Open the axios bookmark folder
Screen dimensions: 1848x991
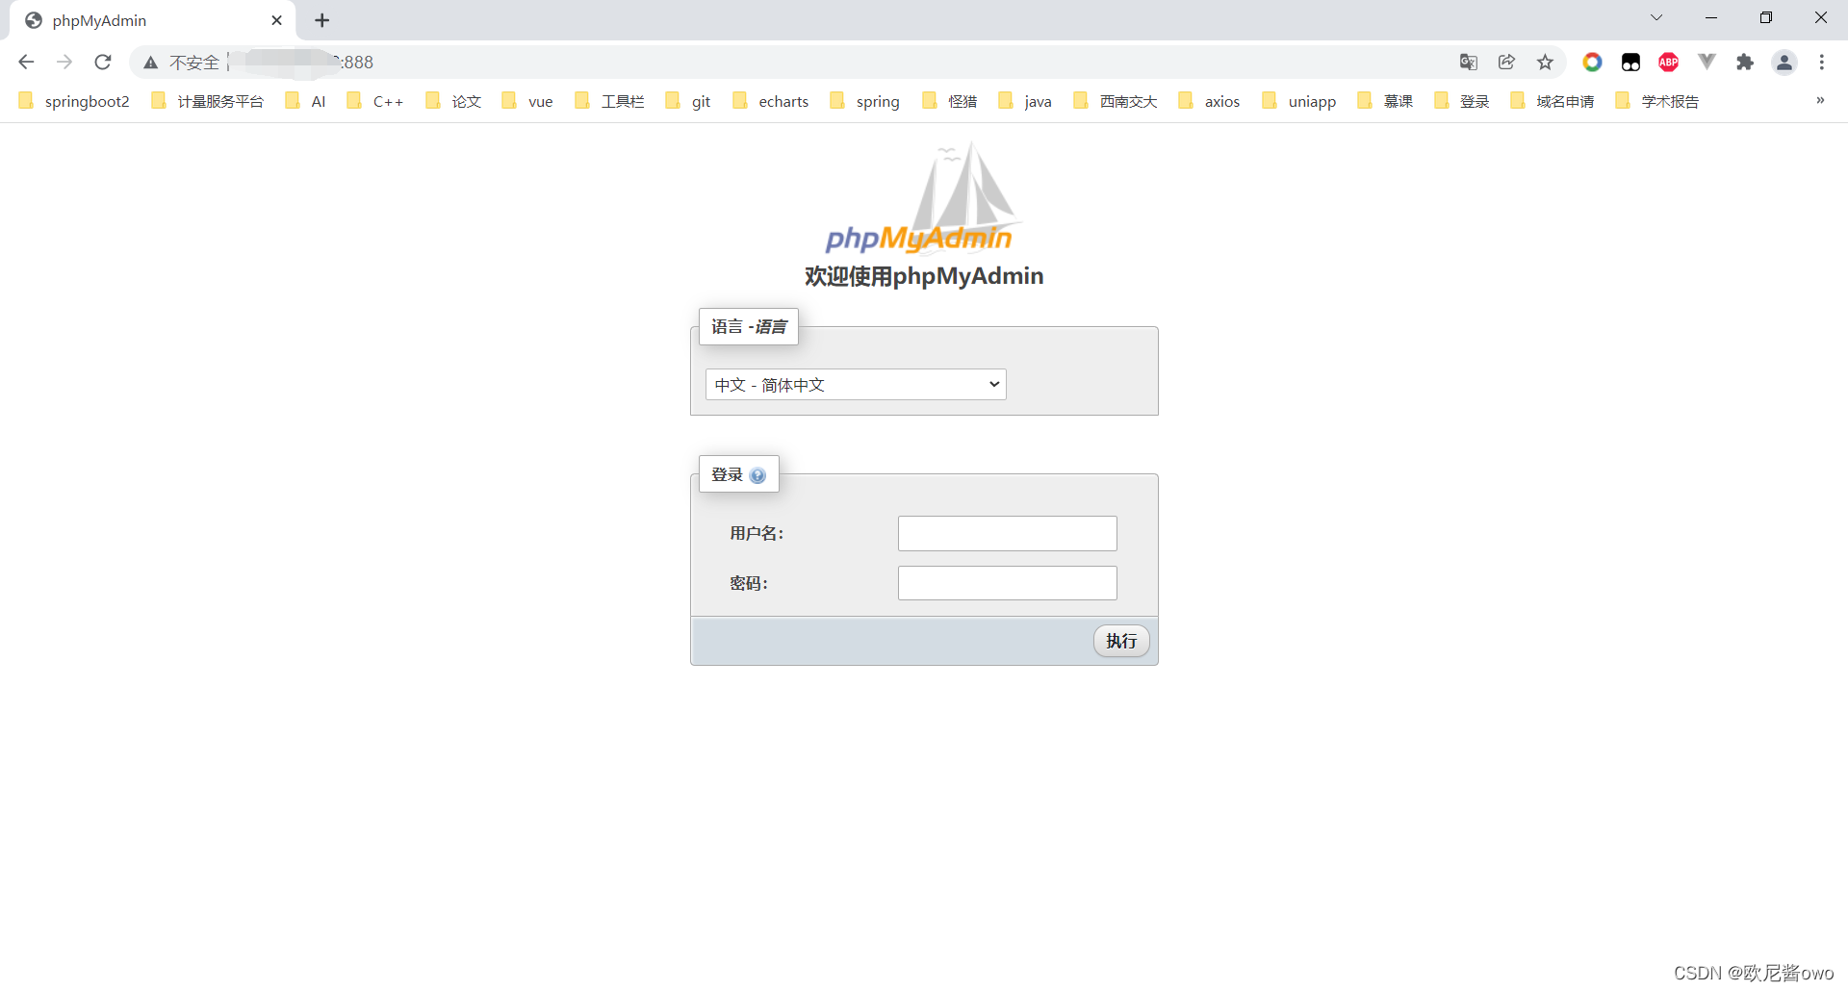tap(1209, 101)
